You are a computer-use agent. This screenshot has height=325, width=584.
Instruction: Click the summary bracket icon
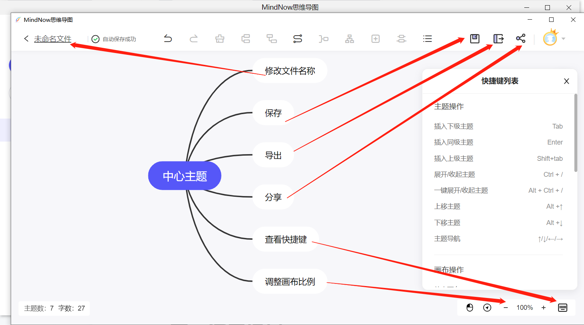click(323, 39)
